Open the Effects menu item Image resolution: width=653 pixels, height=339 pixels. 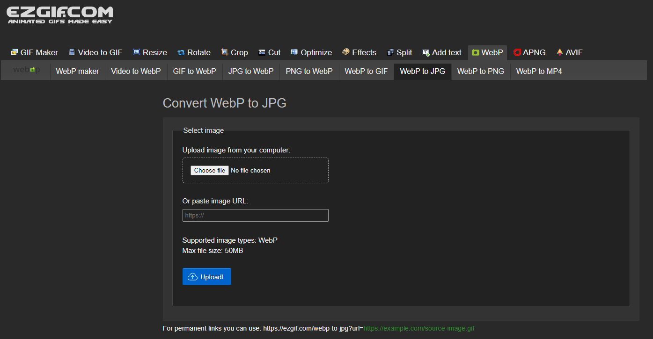coord(359,52)
